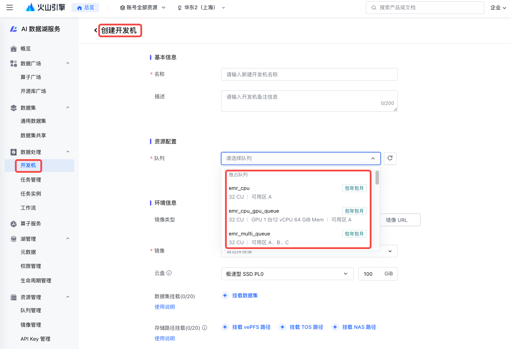The width and height of the screenshot is (511, 349).
Task: Open 任务管理 in the sidebar
Action: pos(31,180)
